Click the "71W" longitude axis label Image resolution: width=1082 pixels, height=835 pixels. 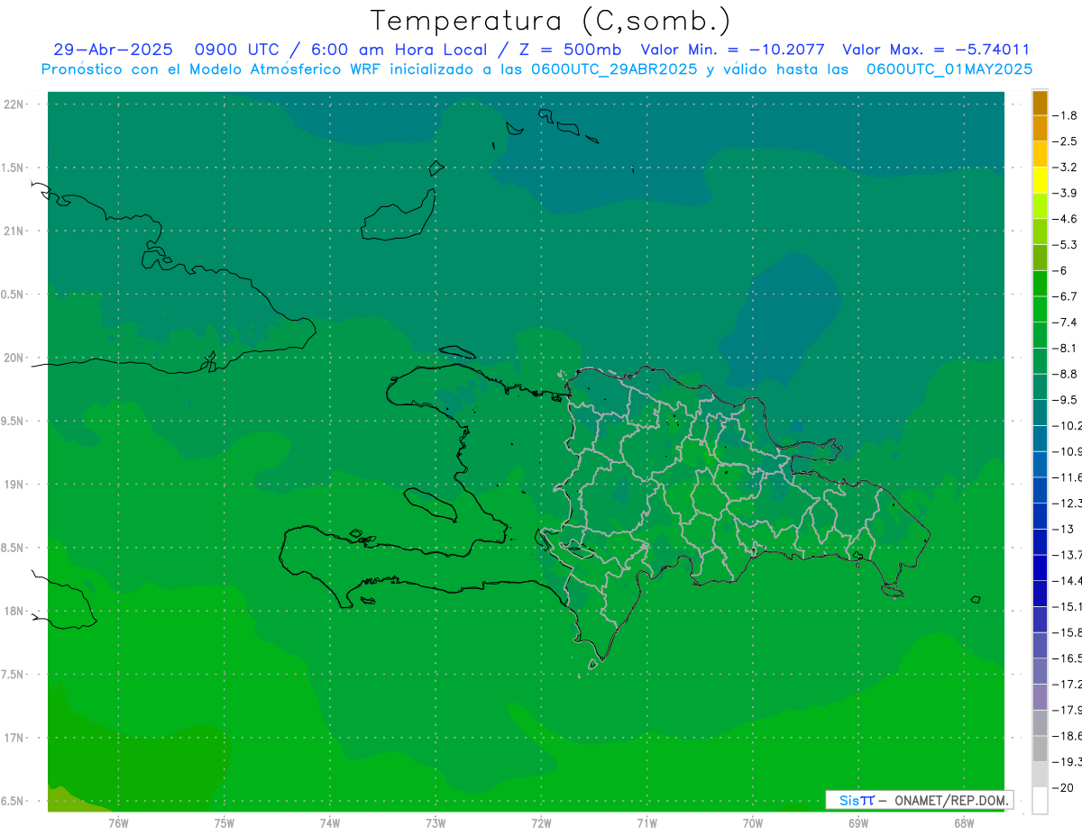coord(646,823)
